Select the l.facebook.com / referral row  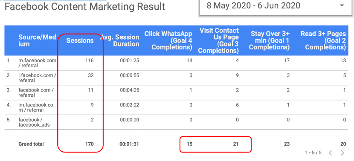coord(176,78)
